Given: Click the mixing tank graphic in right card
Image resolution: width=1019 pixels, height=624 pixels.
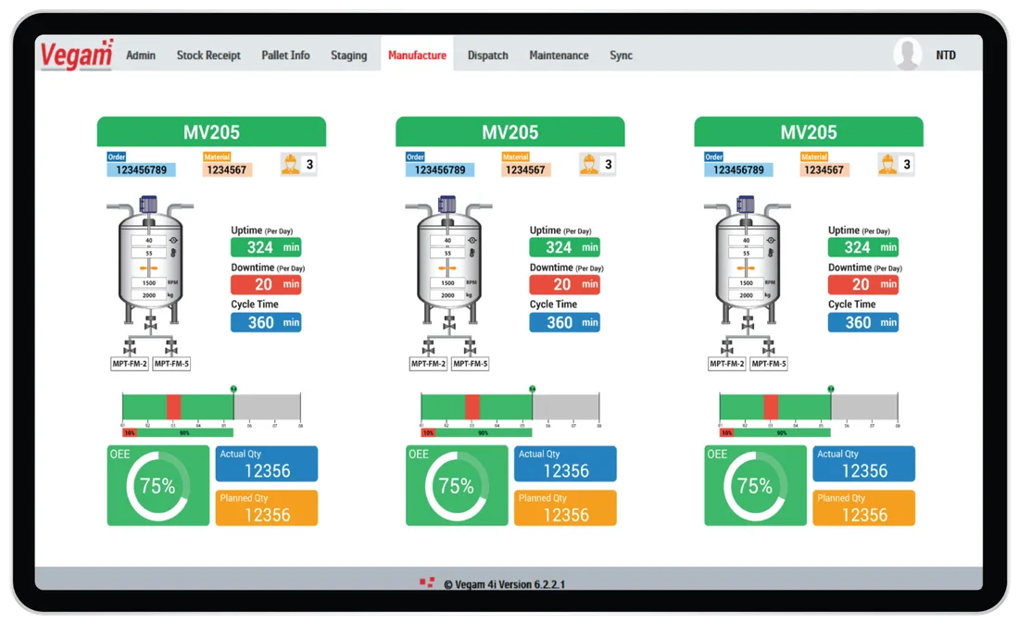Looking at the screenshot, I should click(x=748, y=260).
